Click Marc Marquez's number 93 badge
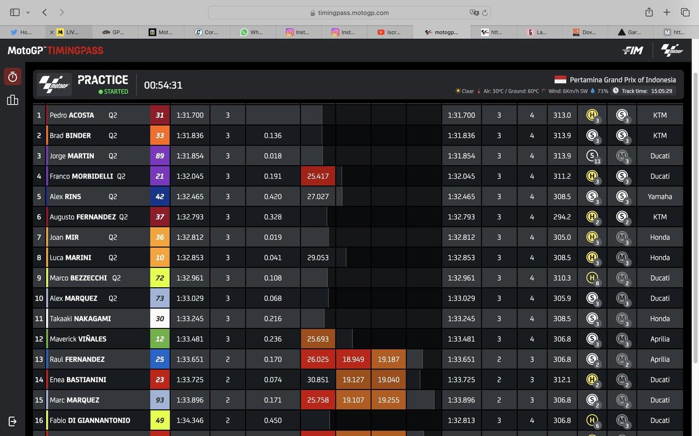 (160, 400)
